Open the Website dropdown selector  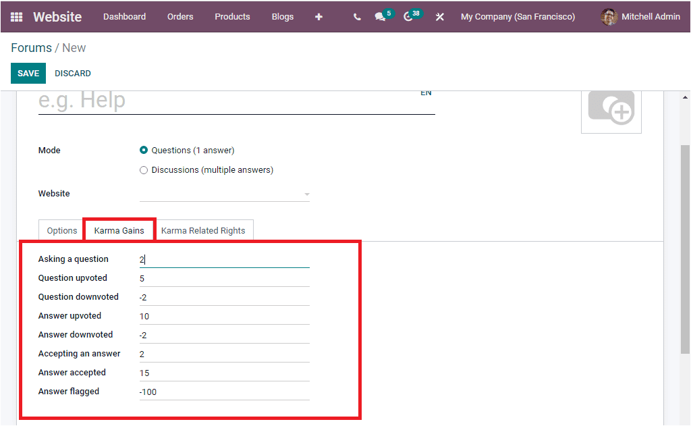[225, 194]
